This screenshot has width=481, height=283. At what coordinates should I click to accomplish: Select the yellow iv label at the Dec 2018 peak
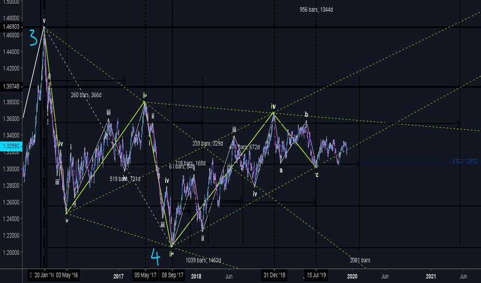click(x=274, y=107)
